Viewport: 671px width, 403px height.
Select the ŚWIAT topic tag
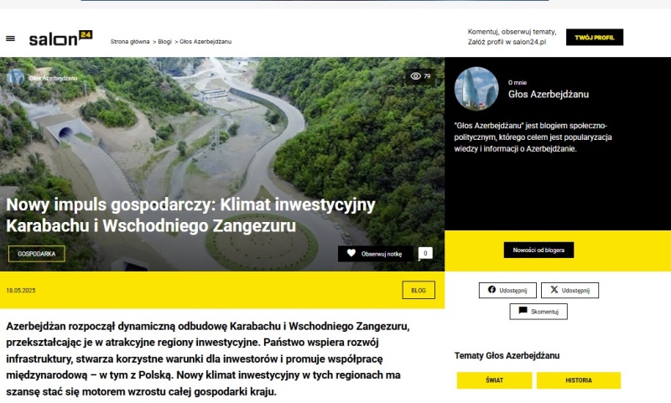point(494,380)
